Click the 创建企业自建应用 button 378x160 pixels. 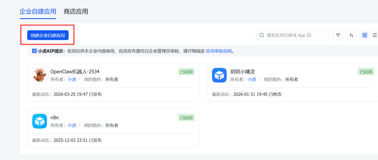coord(48,35)
